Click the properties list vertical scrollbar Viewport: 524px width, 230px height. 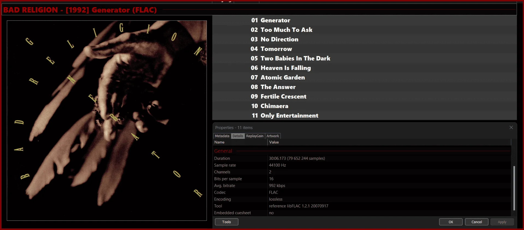click(x=514, y=188)
